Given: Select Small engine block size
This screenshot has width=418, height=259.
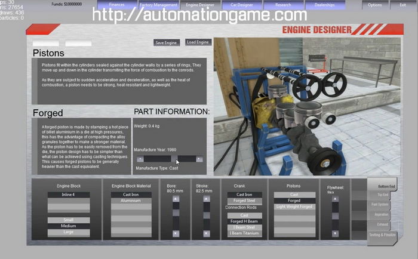Looking at the screenshot, I should pos(69,220).
